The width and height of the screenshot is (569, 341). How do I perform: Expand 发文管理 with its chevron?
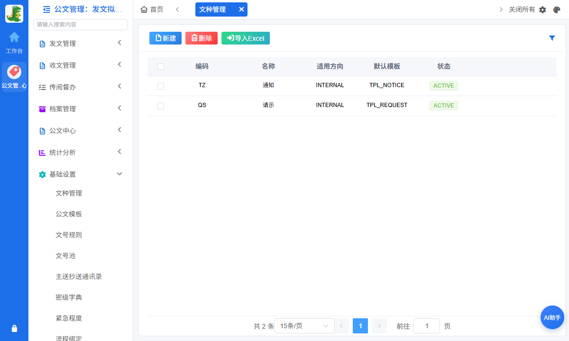pyautogui.click(x=119, y=43)
